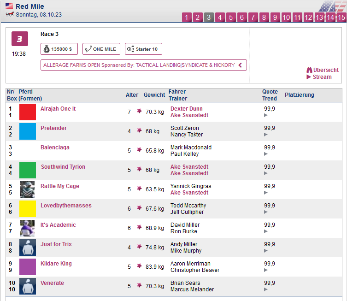Open horse Pretender

point(53,128)
